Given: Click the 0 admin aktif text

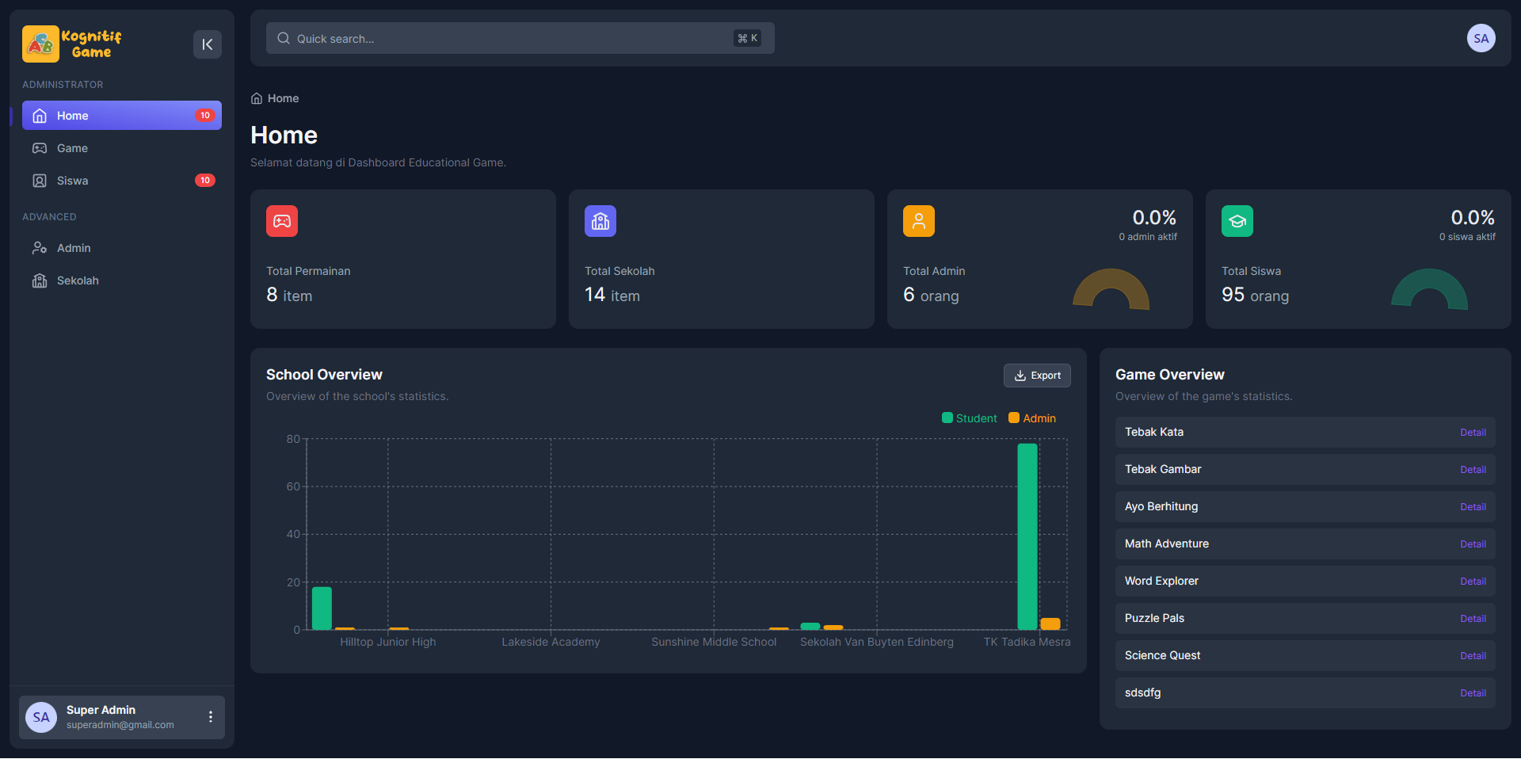Looking at the screenshot, I should coord(1148,237).
